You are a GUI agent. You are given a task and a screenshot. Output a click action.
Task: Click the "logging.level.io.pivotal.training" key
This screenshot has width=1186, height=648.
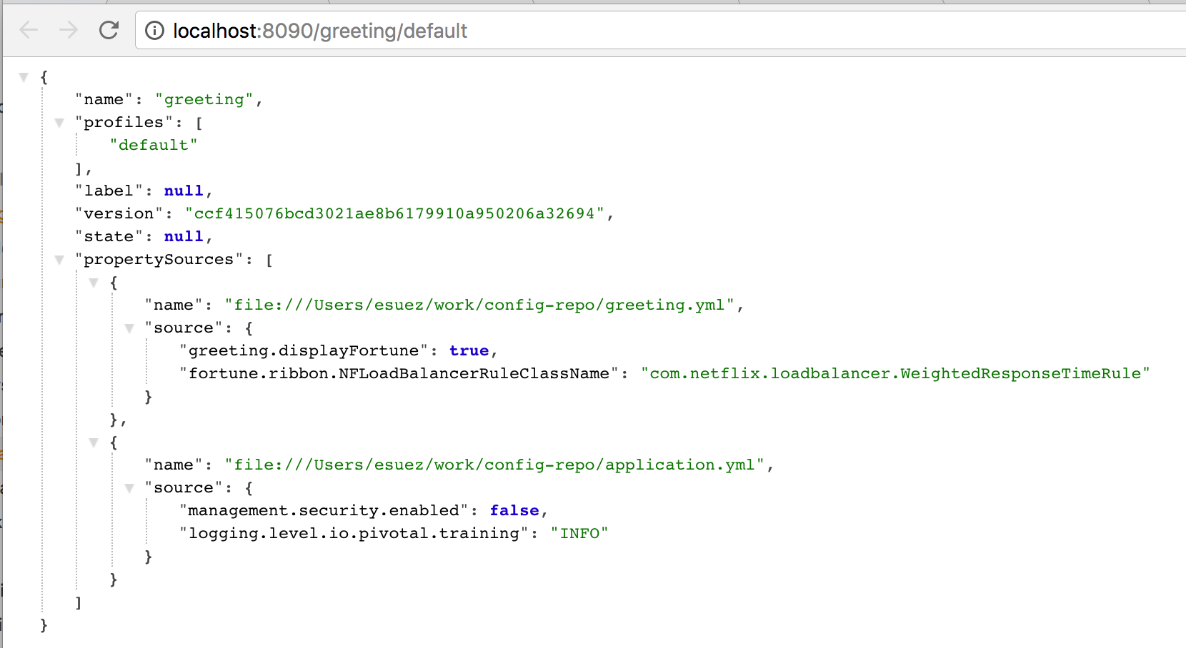(x=354, y=533)
